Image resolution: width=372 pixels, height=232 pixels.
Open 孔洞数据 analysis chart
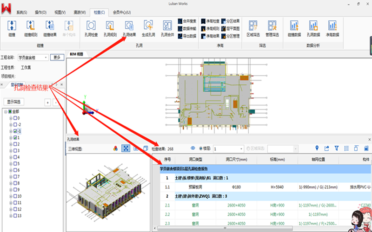coord(313,28)
